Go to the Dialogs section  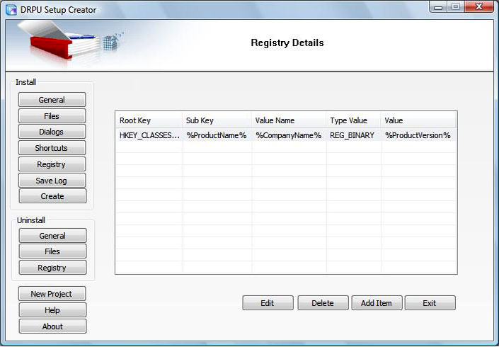(52, 132)
